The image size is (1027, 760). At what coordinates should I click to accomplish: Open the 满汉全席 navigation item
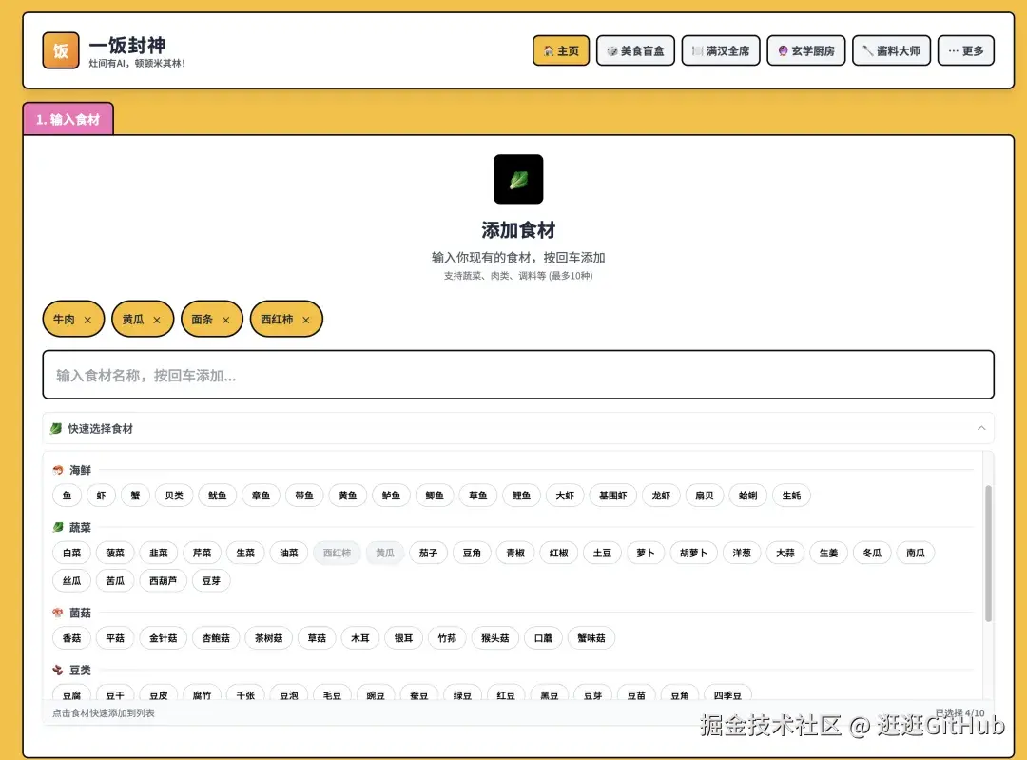(x=720, y=50)
